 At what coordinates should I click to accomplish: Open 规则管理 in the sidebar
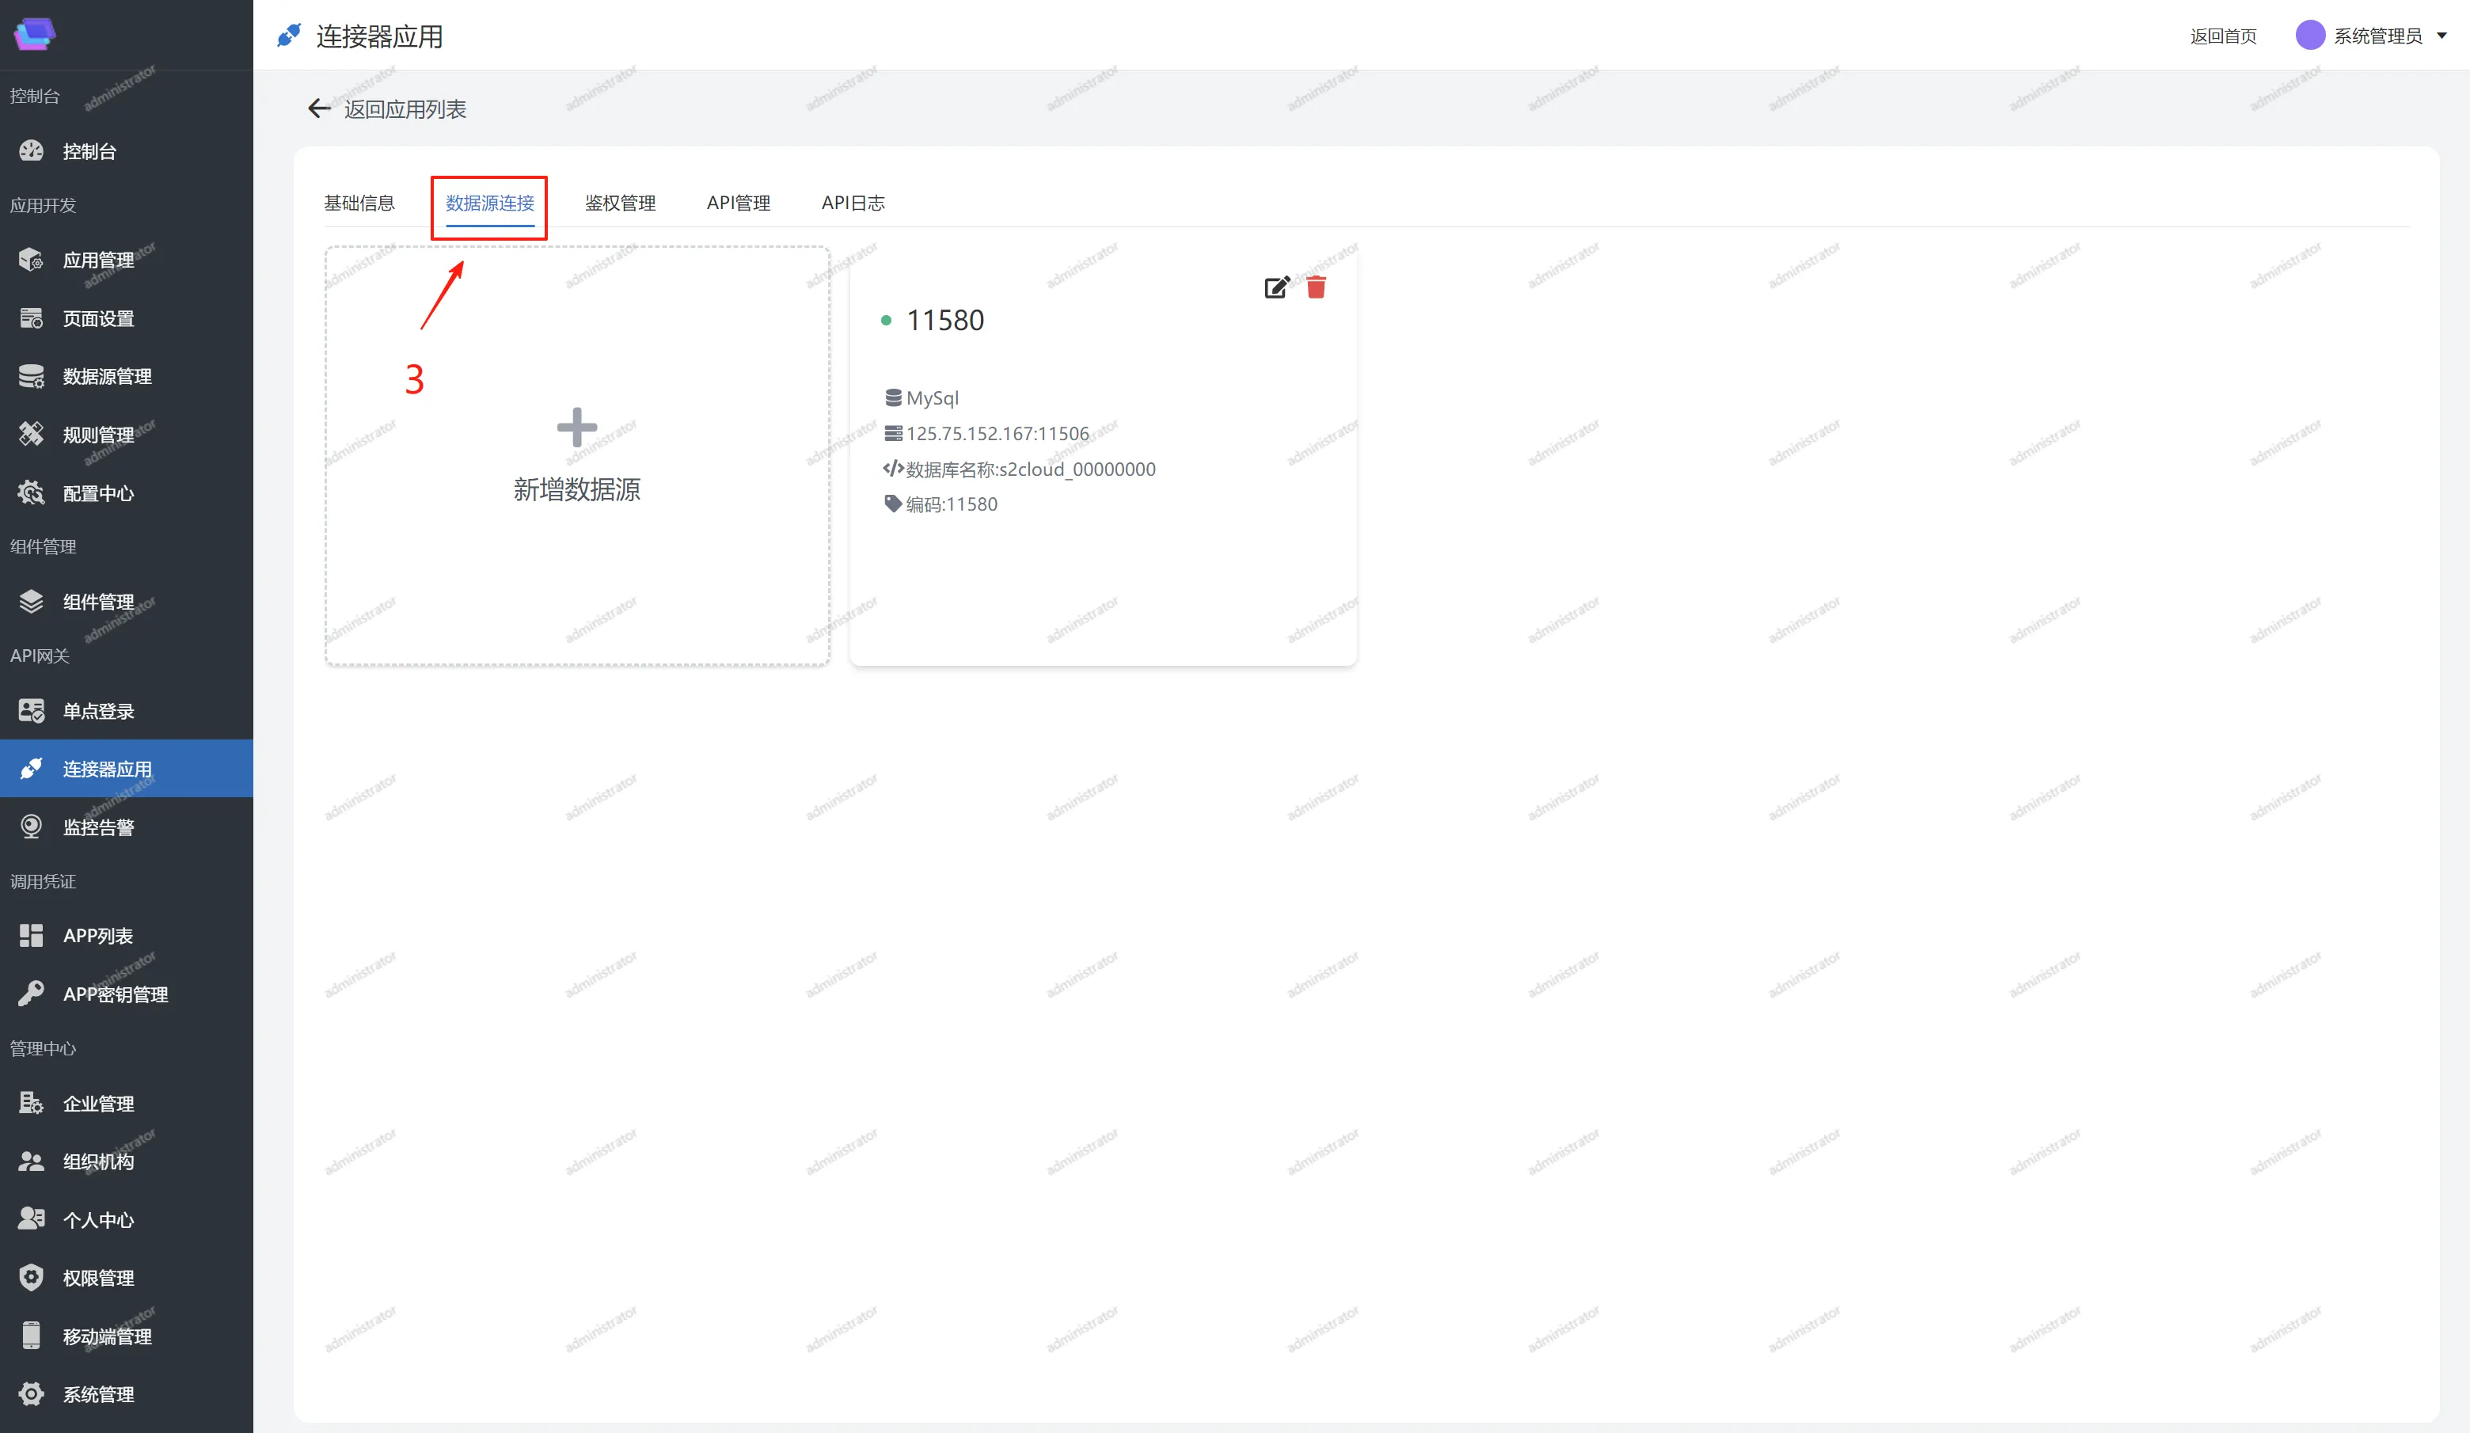pos(98,435)
